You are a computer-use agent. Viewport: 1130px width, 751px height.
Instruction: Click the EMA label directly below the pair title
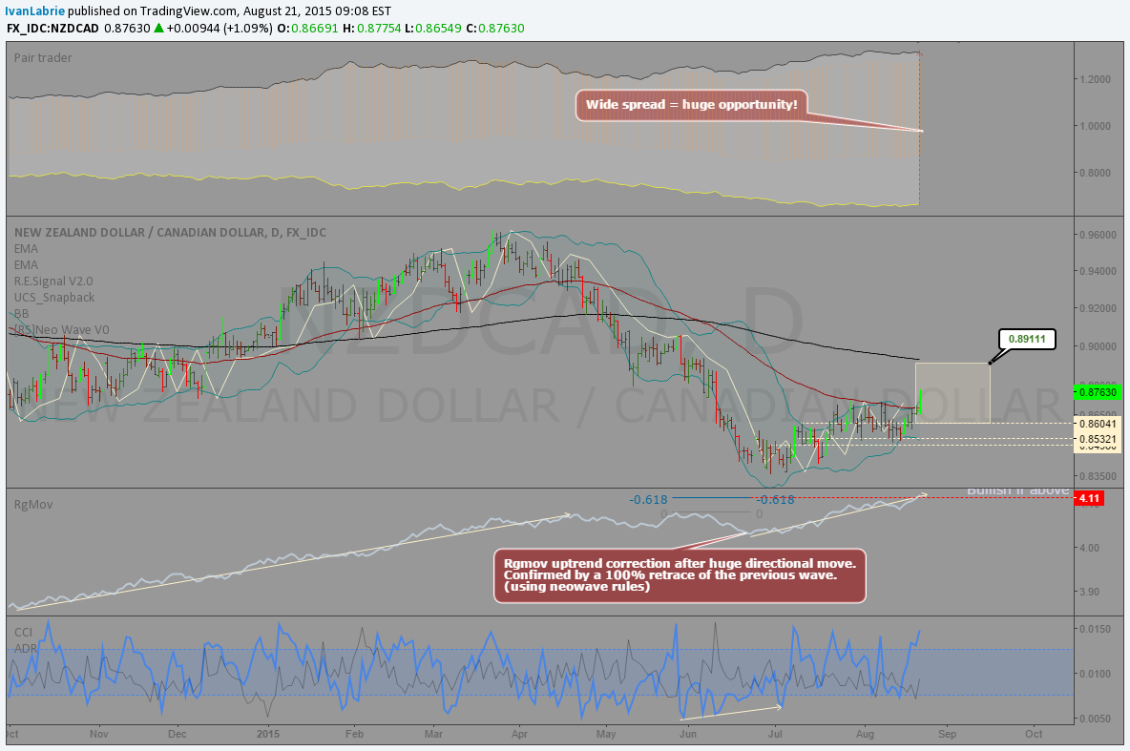[26, 249]
